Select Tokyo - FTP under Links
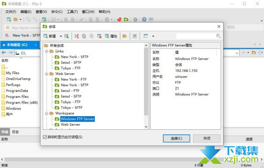 70,68
